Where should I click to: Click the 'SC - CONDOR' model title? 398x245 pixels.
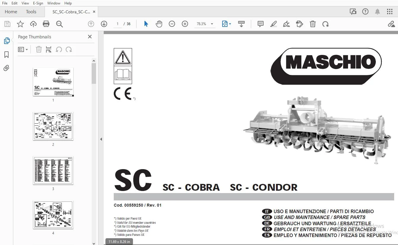pos(264,187)
